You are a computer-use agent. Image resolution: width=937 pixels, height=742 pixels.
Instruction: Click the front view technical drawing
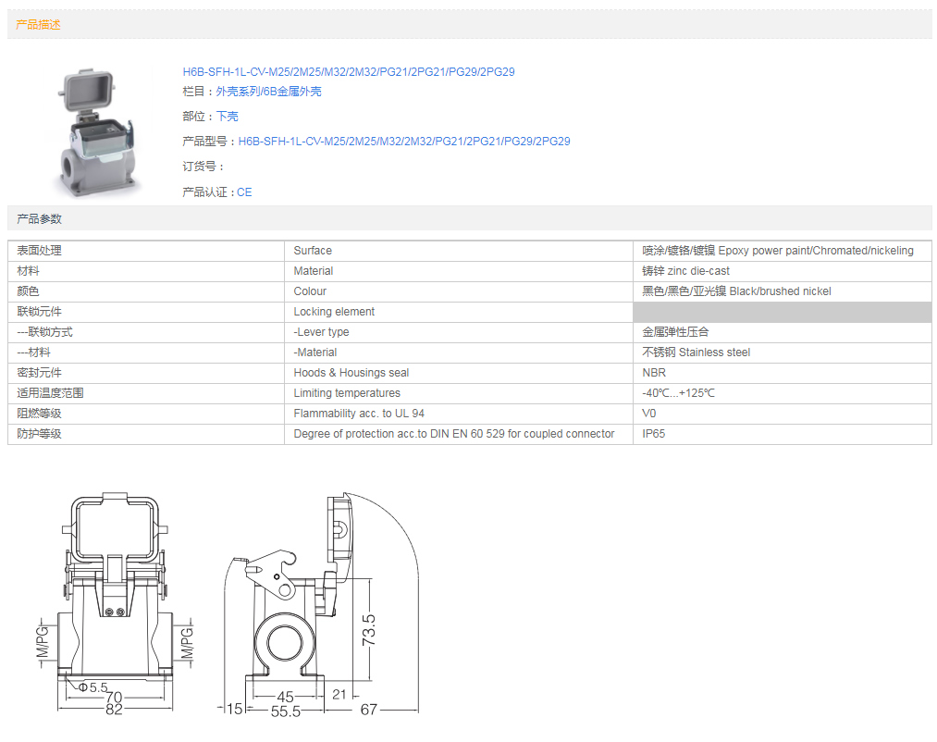pyautogui.click(x=114, y=603)
